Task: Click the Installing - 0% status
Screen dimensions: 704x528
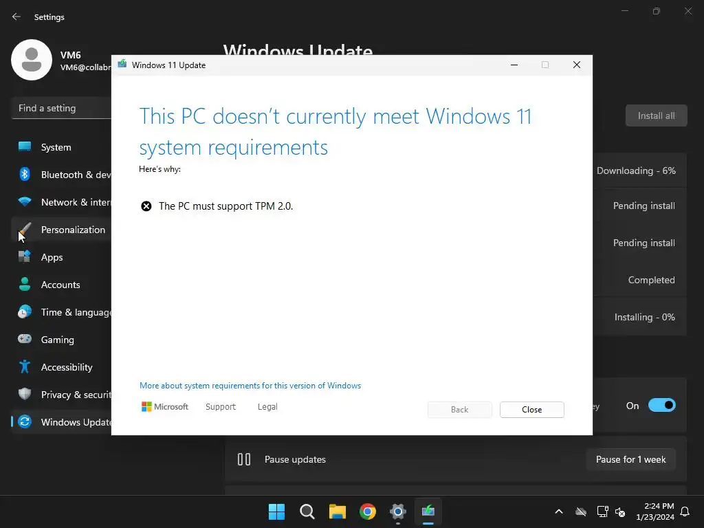Action: [645, 317]
